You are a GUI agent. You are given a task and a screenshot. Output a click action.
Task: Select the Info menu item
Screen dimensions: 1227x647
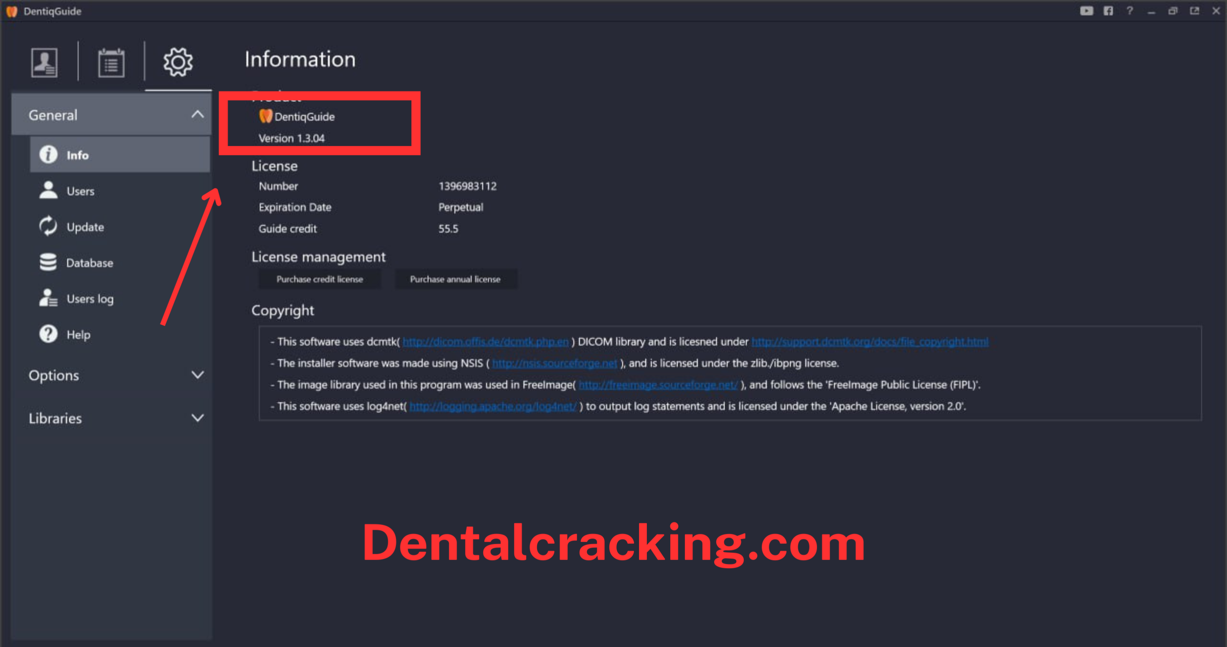(120, 155)
